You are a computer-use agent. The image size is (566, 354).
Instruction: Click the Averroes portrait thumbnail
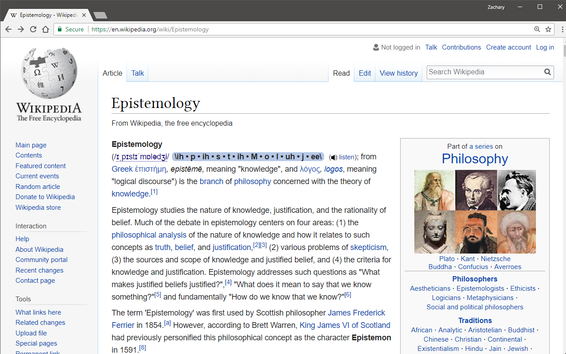point(516,232)
